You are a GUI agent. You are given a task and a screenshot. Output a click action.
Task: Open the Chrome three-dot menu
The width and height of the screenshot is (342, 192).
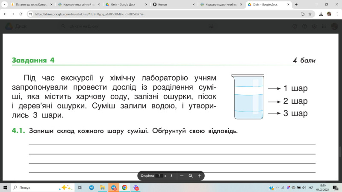337,14
